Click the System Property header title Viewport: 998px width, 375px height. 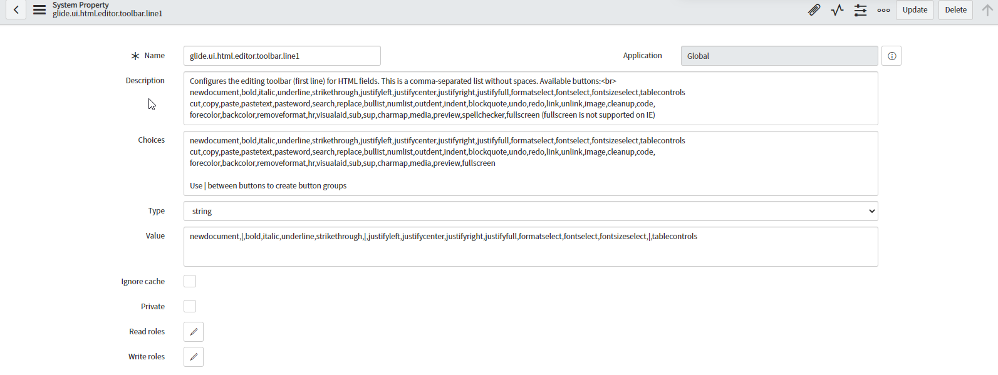pos(81,5)
